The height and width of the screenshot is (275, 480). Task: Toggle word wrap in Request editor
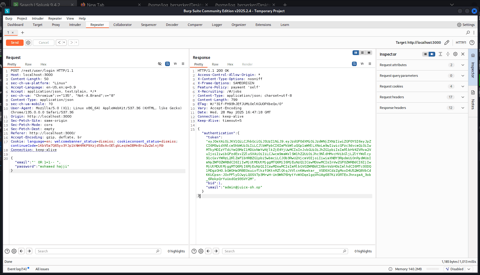point(167,64)
